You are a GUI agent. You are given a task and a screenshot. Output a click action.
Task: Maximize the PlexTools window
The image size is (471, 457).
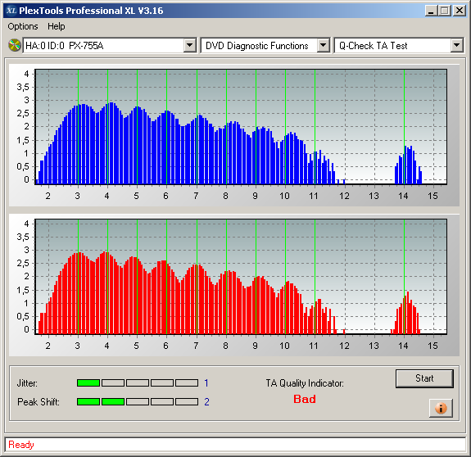(x=444, y=11)
